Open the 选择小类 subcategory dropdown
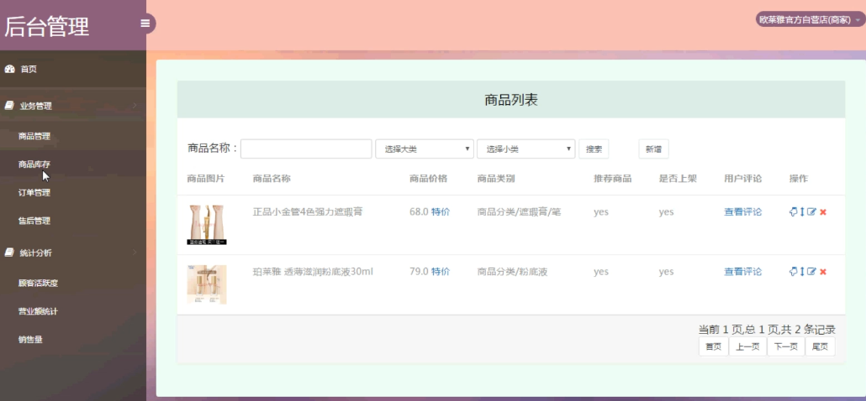Image resolution: width=866 pixels, height=401 pixels. pos(526,148)
